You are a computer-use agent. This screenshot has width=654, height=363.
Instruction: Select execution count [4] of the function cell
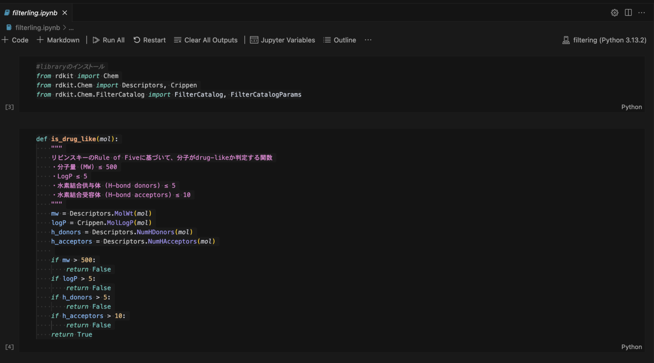tap(9, 346)
